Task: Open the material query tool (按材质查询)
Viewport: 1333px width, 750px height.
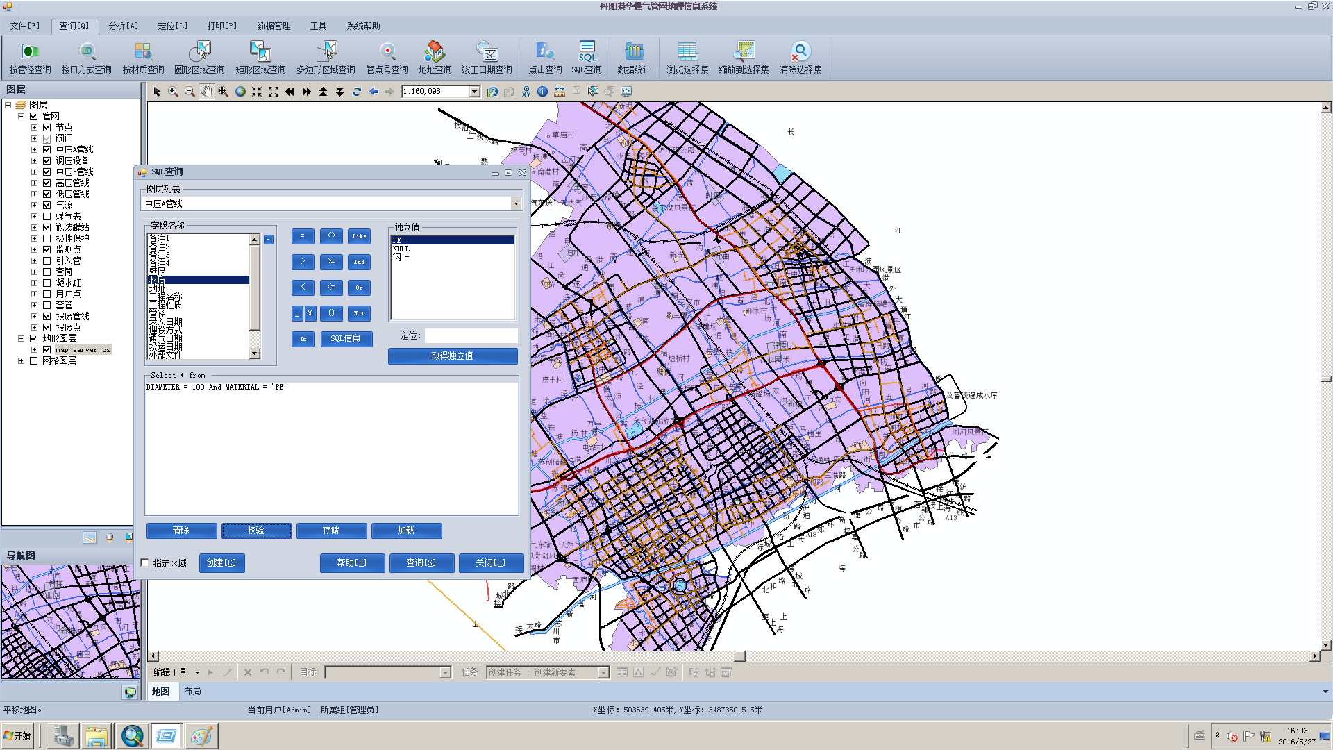Action: 143,58
